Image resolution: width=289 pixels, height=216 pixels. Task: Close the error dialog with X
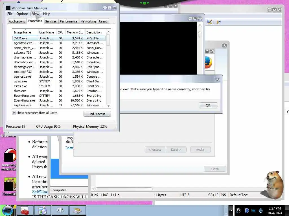tap(218, 80)
